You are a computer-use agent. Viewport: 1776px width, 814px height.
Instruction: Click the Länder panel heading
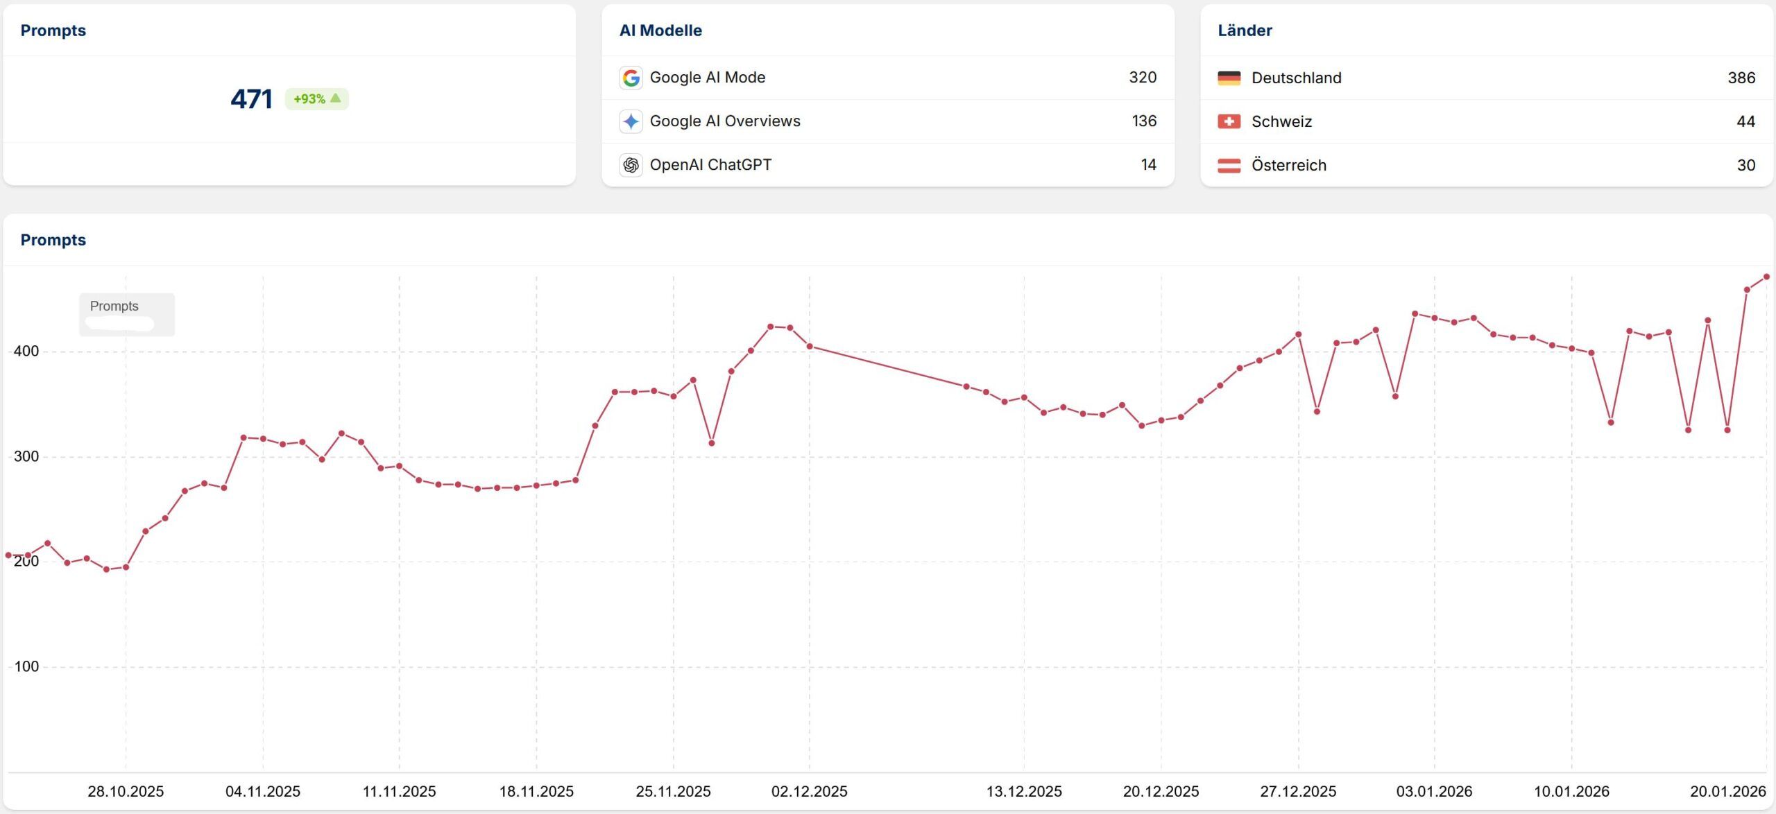[1245, 31]
